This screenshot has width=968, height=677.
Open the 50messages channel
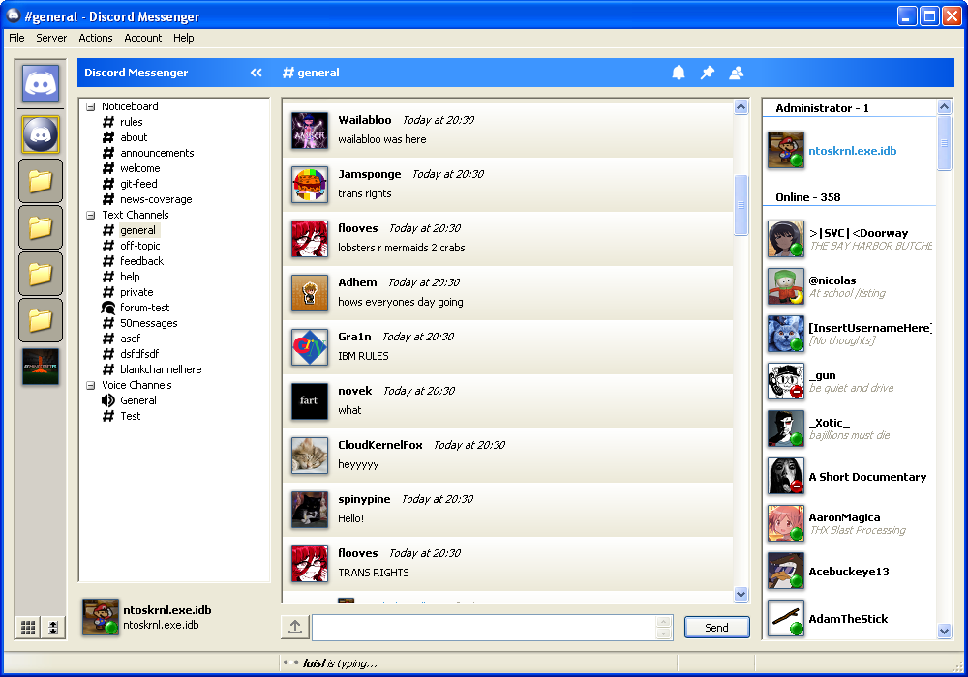pyautogui.click(x=149, y=323)
